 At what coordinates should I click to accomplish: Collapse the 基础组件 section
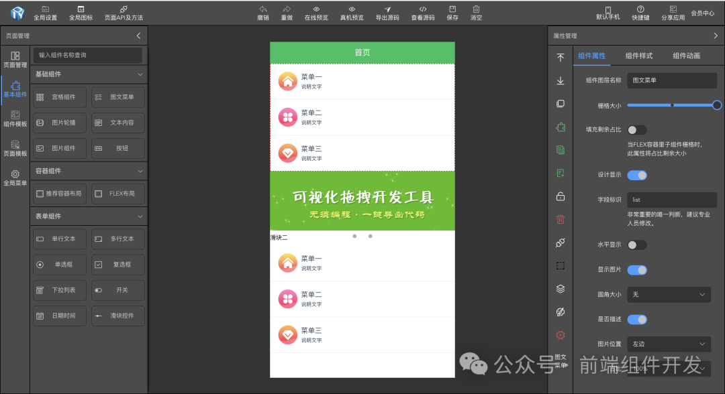point(140,74)
